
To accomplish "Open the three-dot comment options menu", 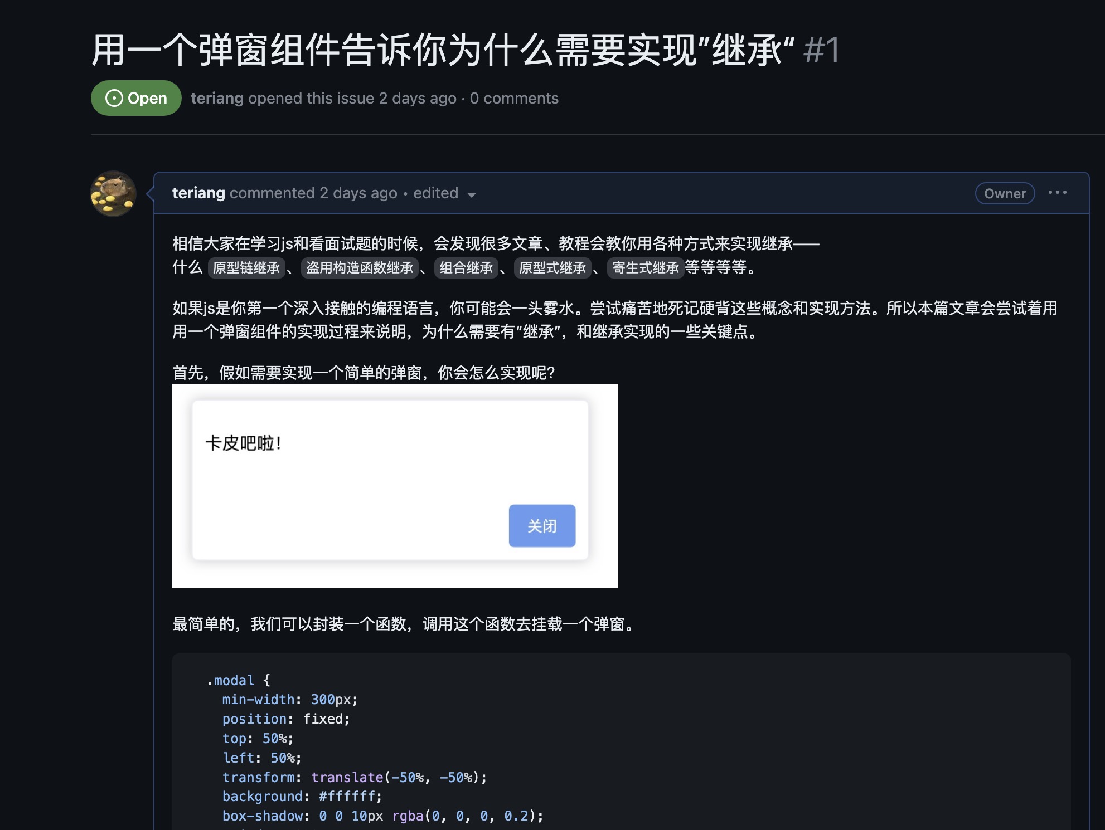I will (x=1057, y=193).
